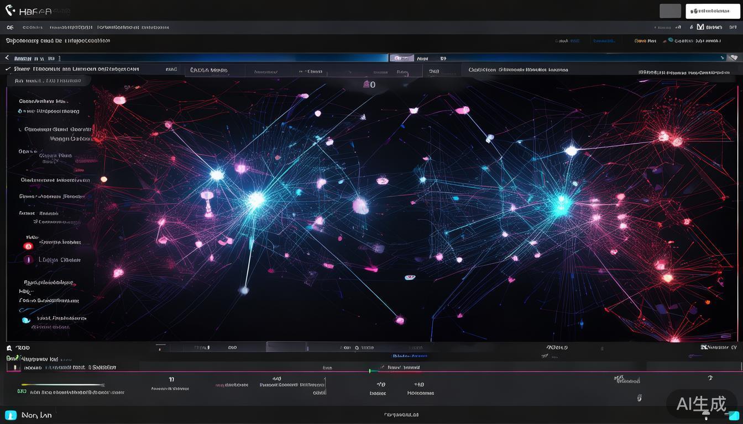Click the white button in top-right corner

point(712,11)
